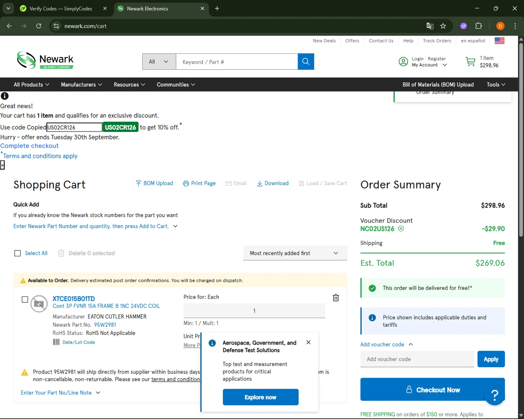Screen dimensions: 524x419
Task: Open the search category All dropdown
Action: (x=159, y=62)
